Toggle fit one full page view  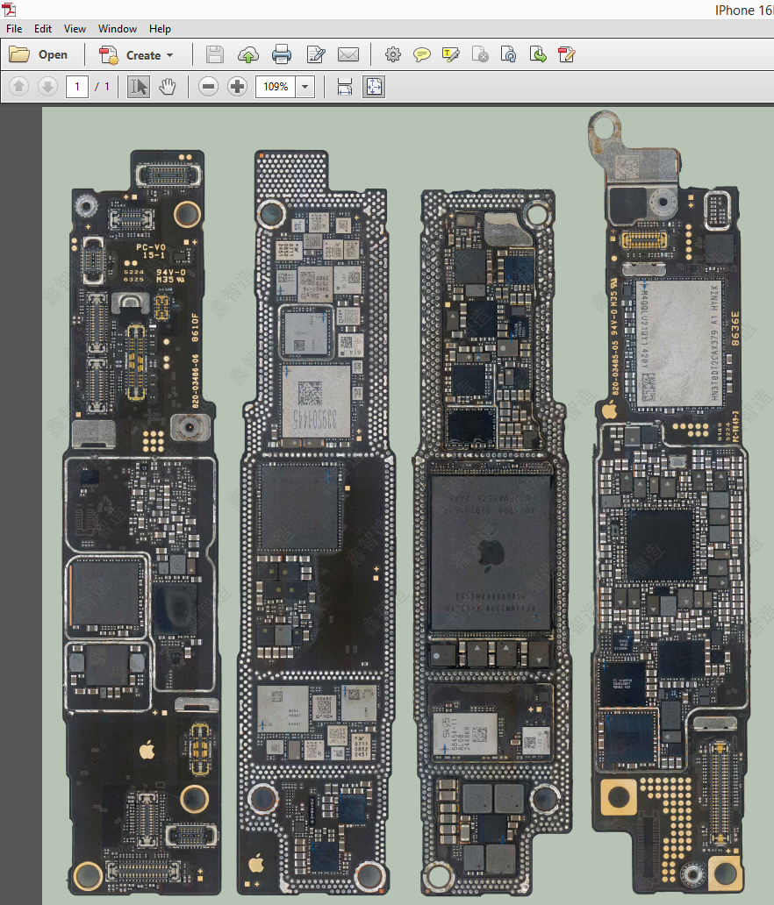pos(374,87)
